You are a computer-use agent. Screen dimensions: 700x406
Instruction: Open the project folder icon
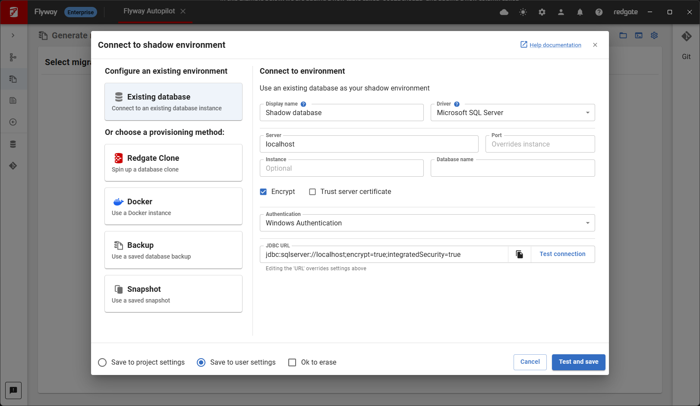click(623, 35)
